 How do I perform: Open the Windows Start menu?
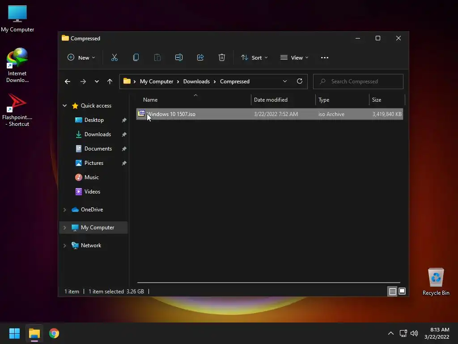tap(14, 333)
